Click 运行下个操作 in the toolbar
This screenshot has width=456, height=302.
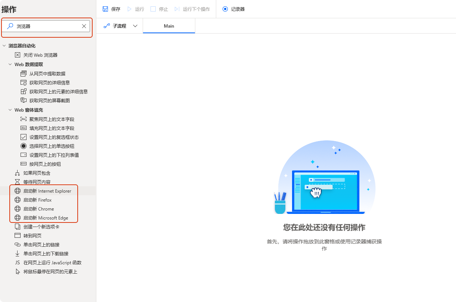click(x=192, y=9)
